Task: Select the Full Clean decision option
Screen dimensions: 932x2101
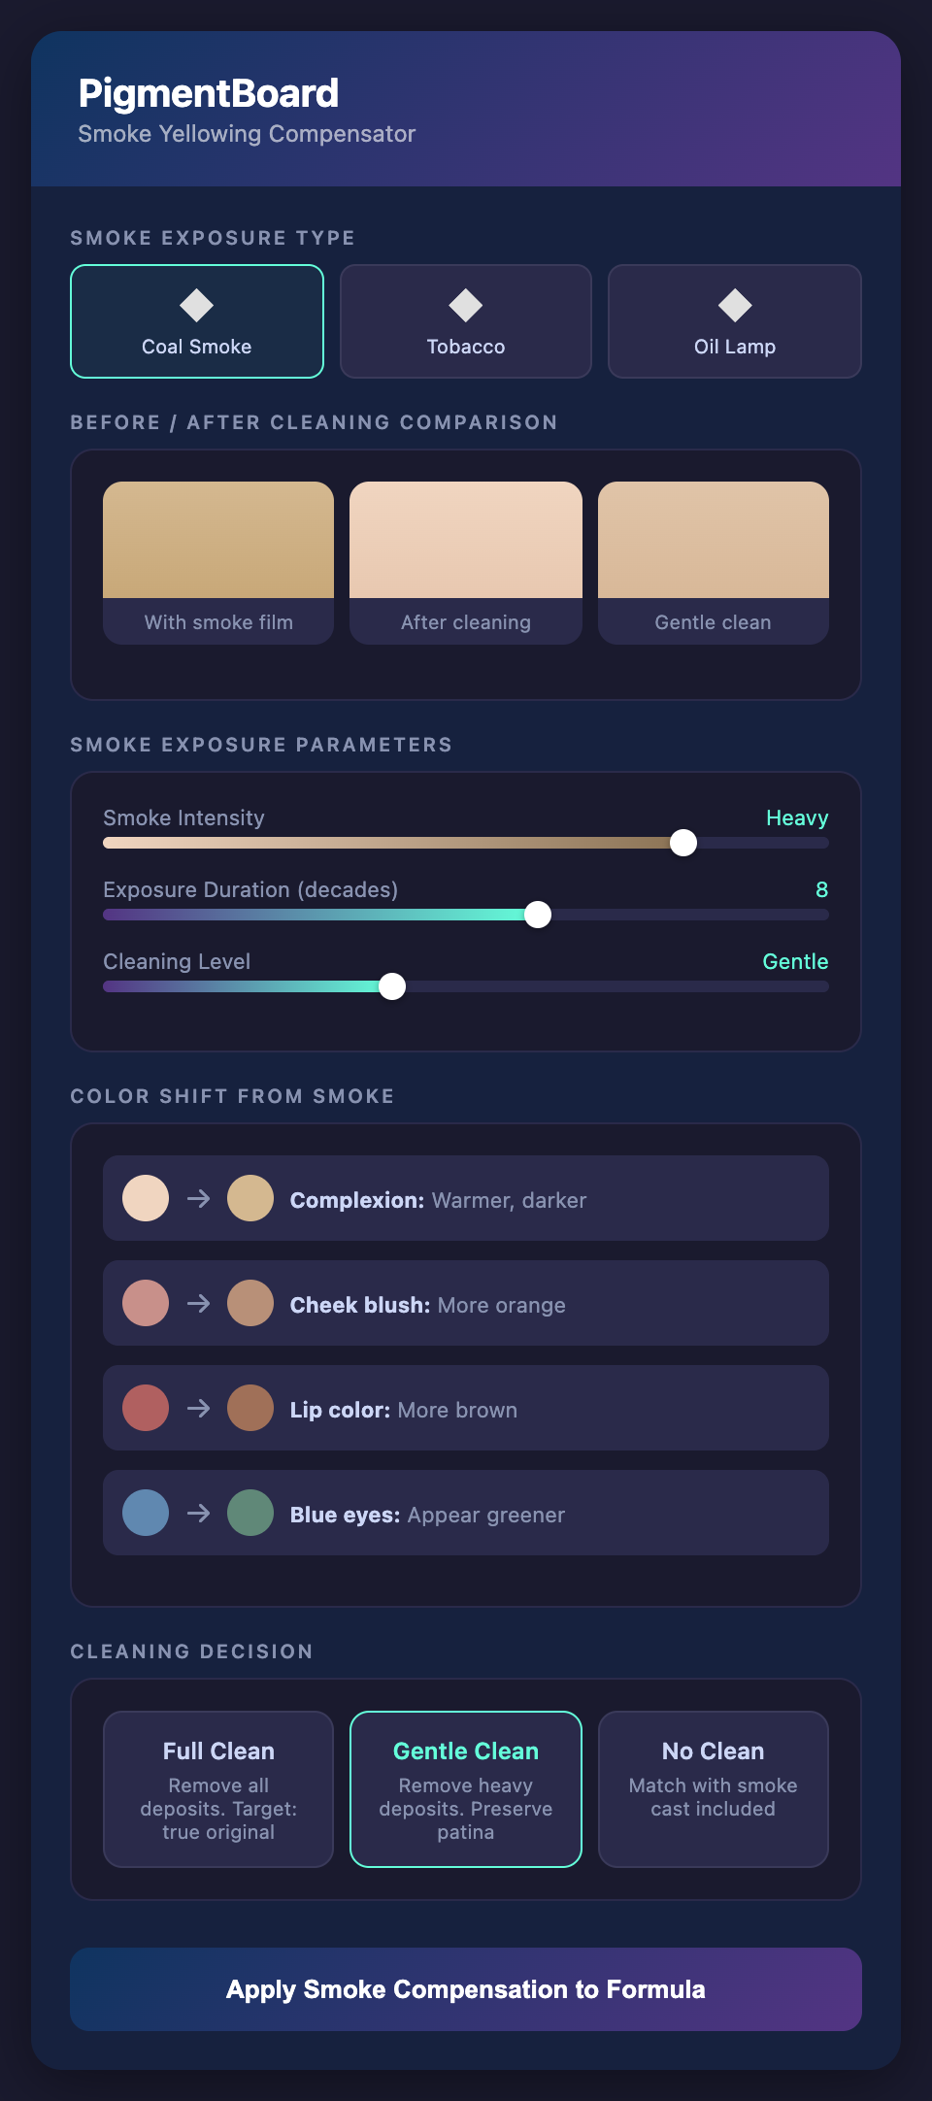Action: pyautogui.click(x=218, y=1789)
